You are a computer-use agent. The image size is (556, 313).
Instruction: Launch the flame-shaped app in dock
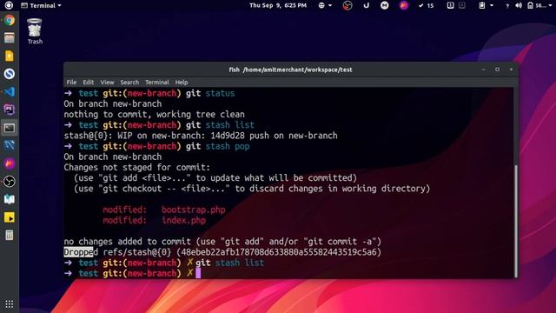10,163
